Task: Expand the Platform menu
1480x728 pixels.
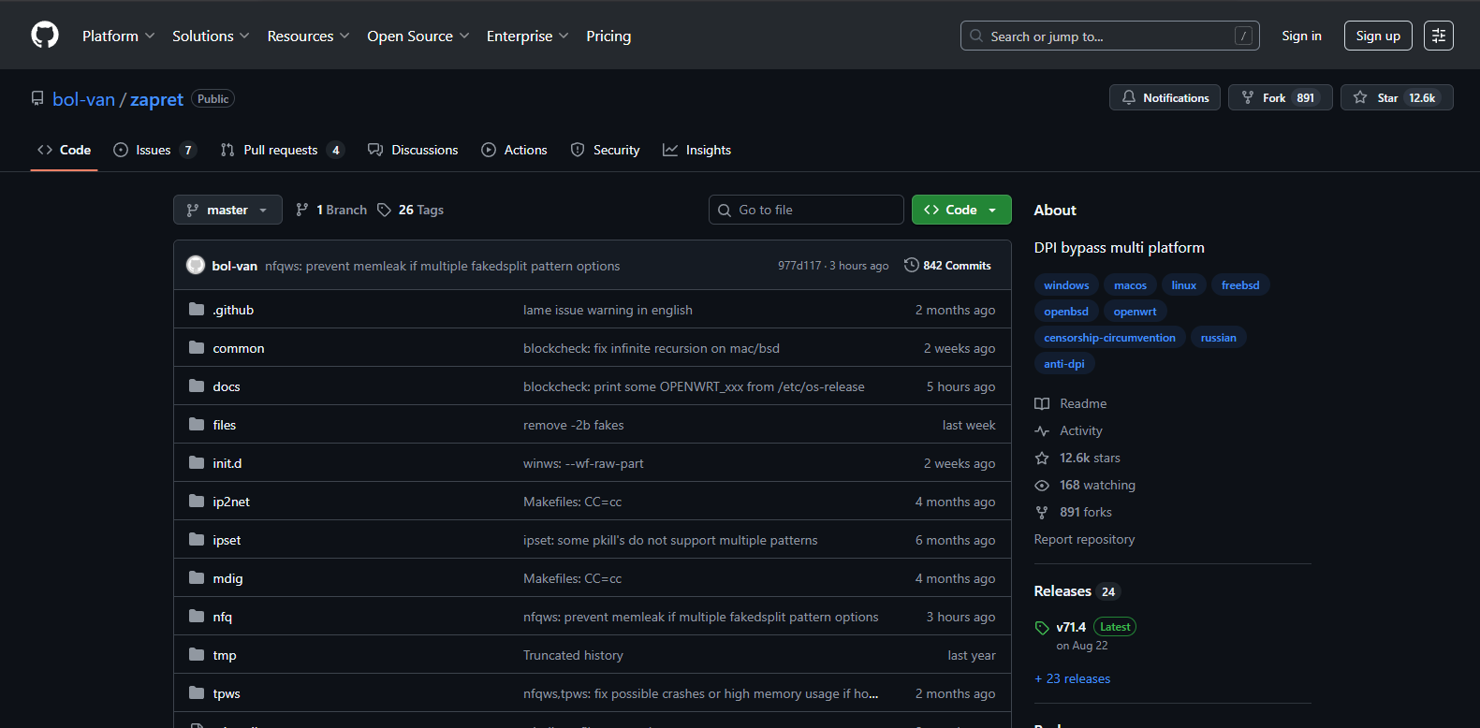Action: (118, 36)
